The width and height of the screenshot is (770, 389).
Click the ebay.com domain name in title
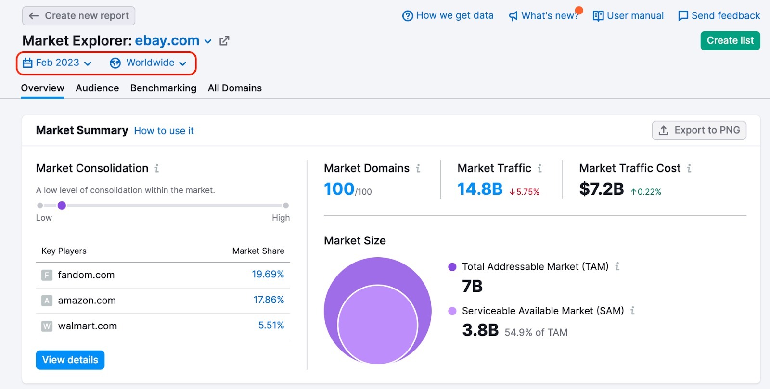pyautogui.click(x=167, y=40)
